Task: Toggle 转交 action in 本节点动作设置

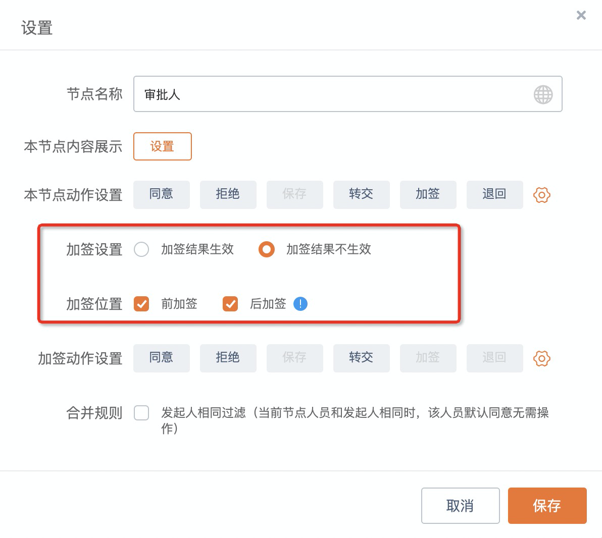Action: (x=361, y=194)
